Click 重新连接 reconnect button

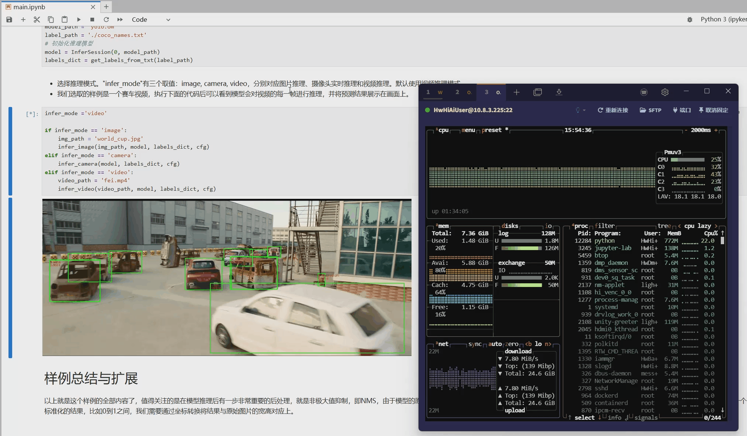coord(613,110)
